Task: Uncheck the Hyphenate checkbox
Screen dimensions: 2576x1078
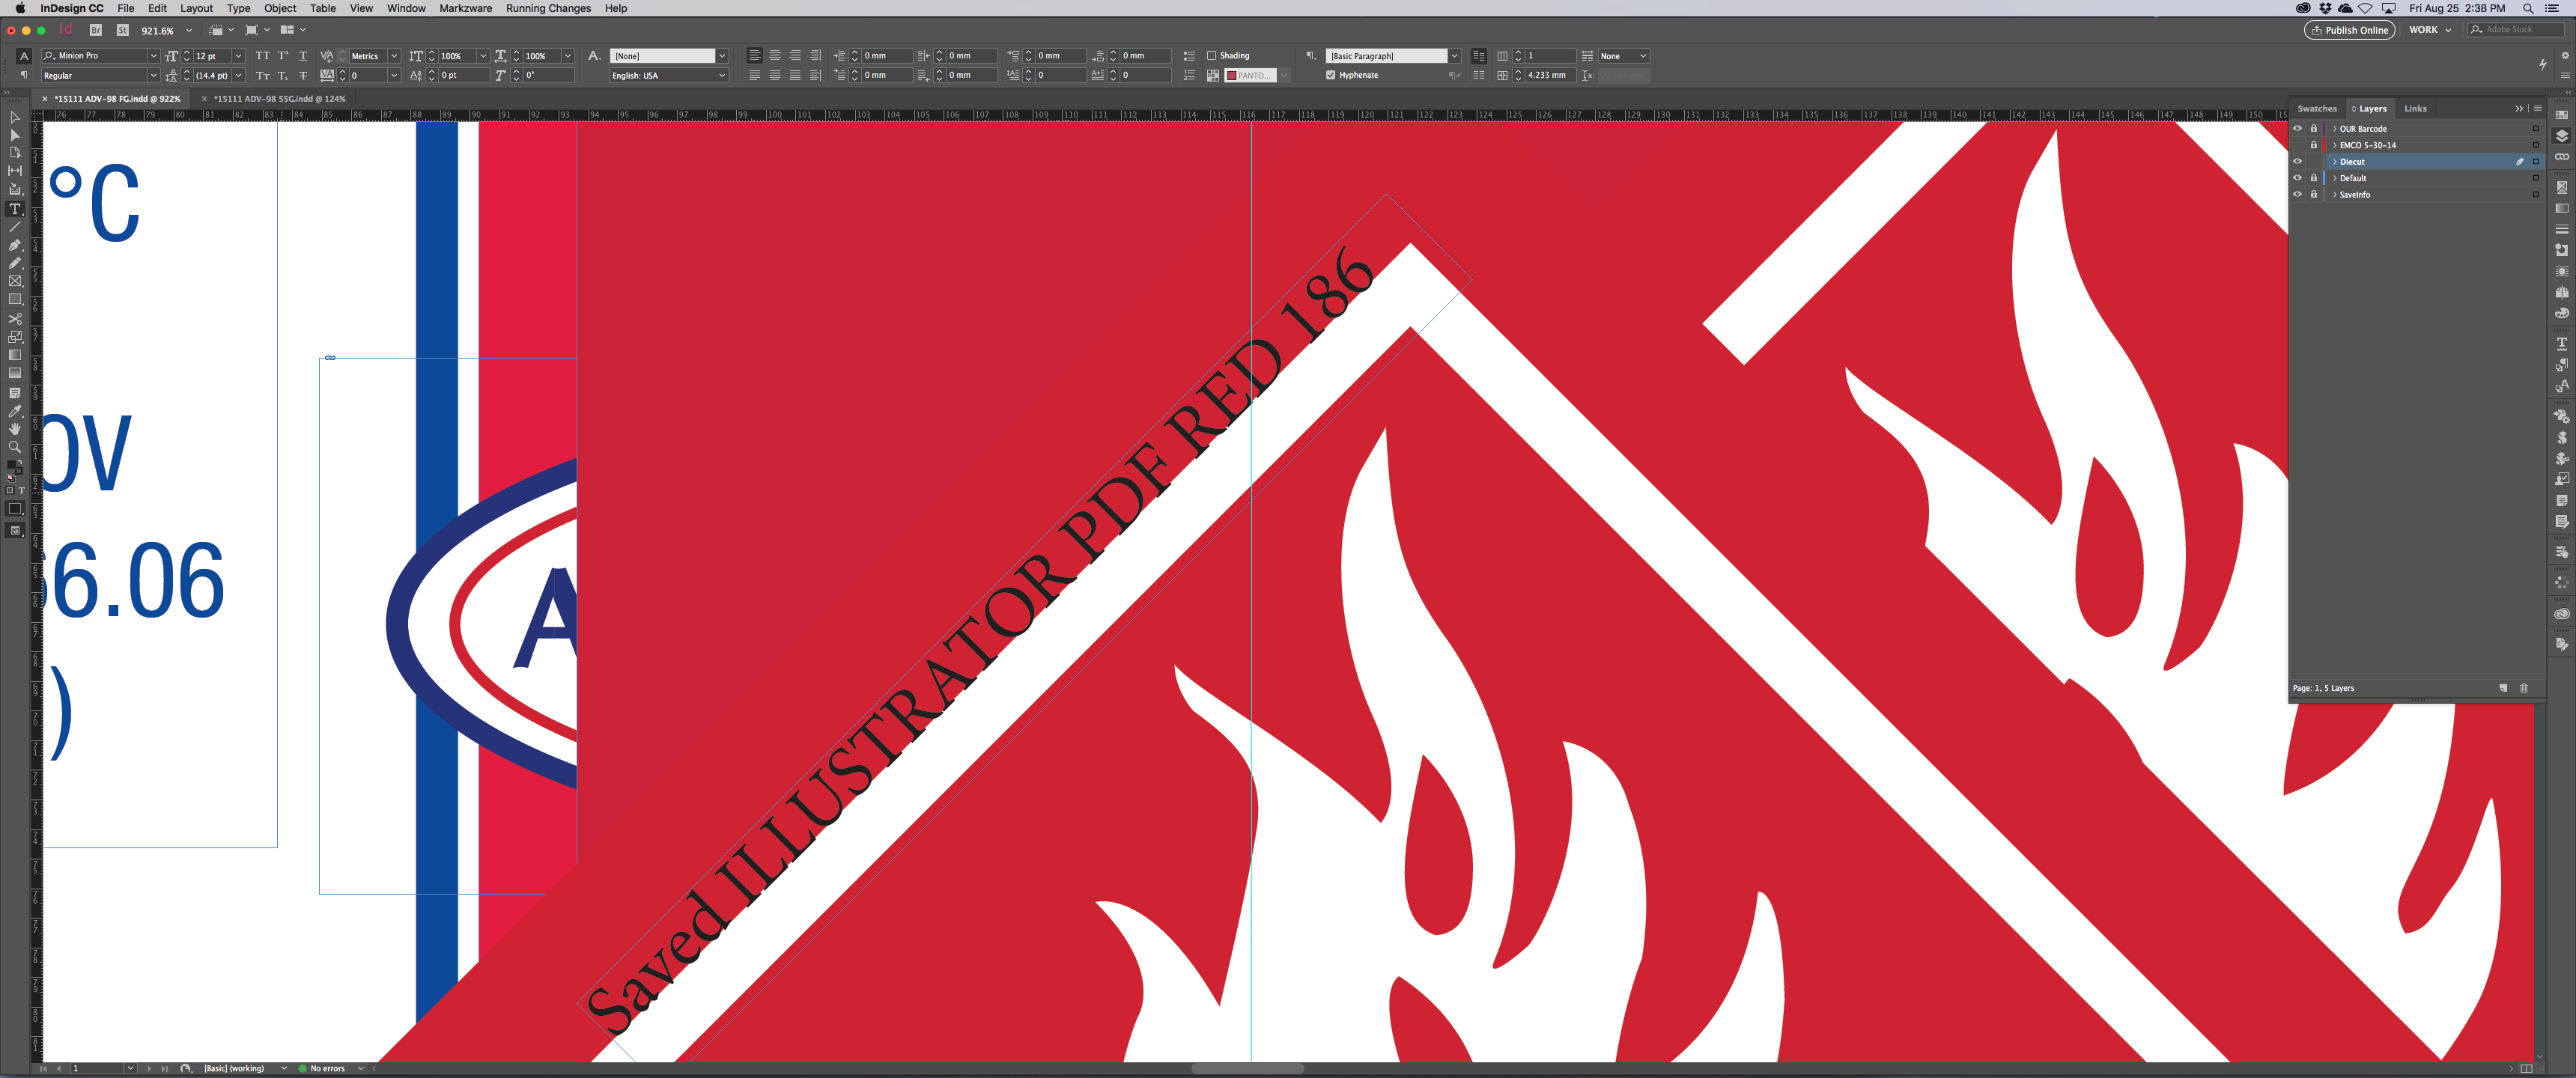Action: coord(1330,75)
